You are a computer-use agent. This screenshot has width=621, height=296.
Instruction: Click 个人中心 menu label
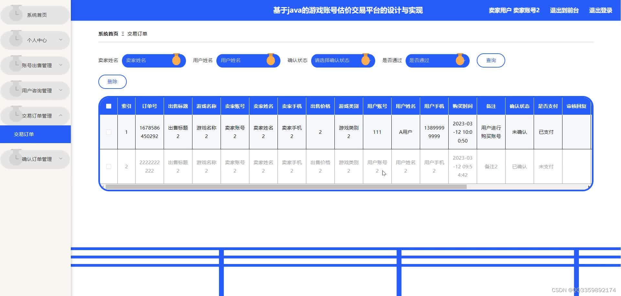tap(37, 40)
